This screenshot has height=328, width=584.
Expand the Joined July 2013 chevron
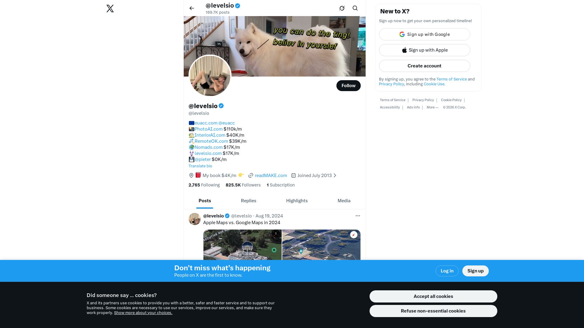point(335,176)
